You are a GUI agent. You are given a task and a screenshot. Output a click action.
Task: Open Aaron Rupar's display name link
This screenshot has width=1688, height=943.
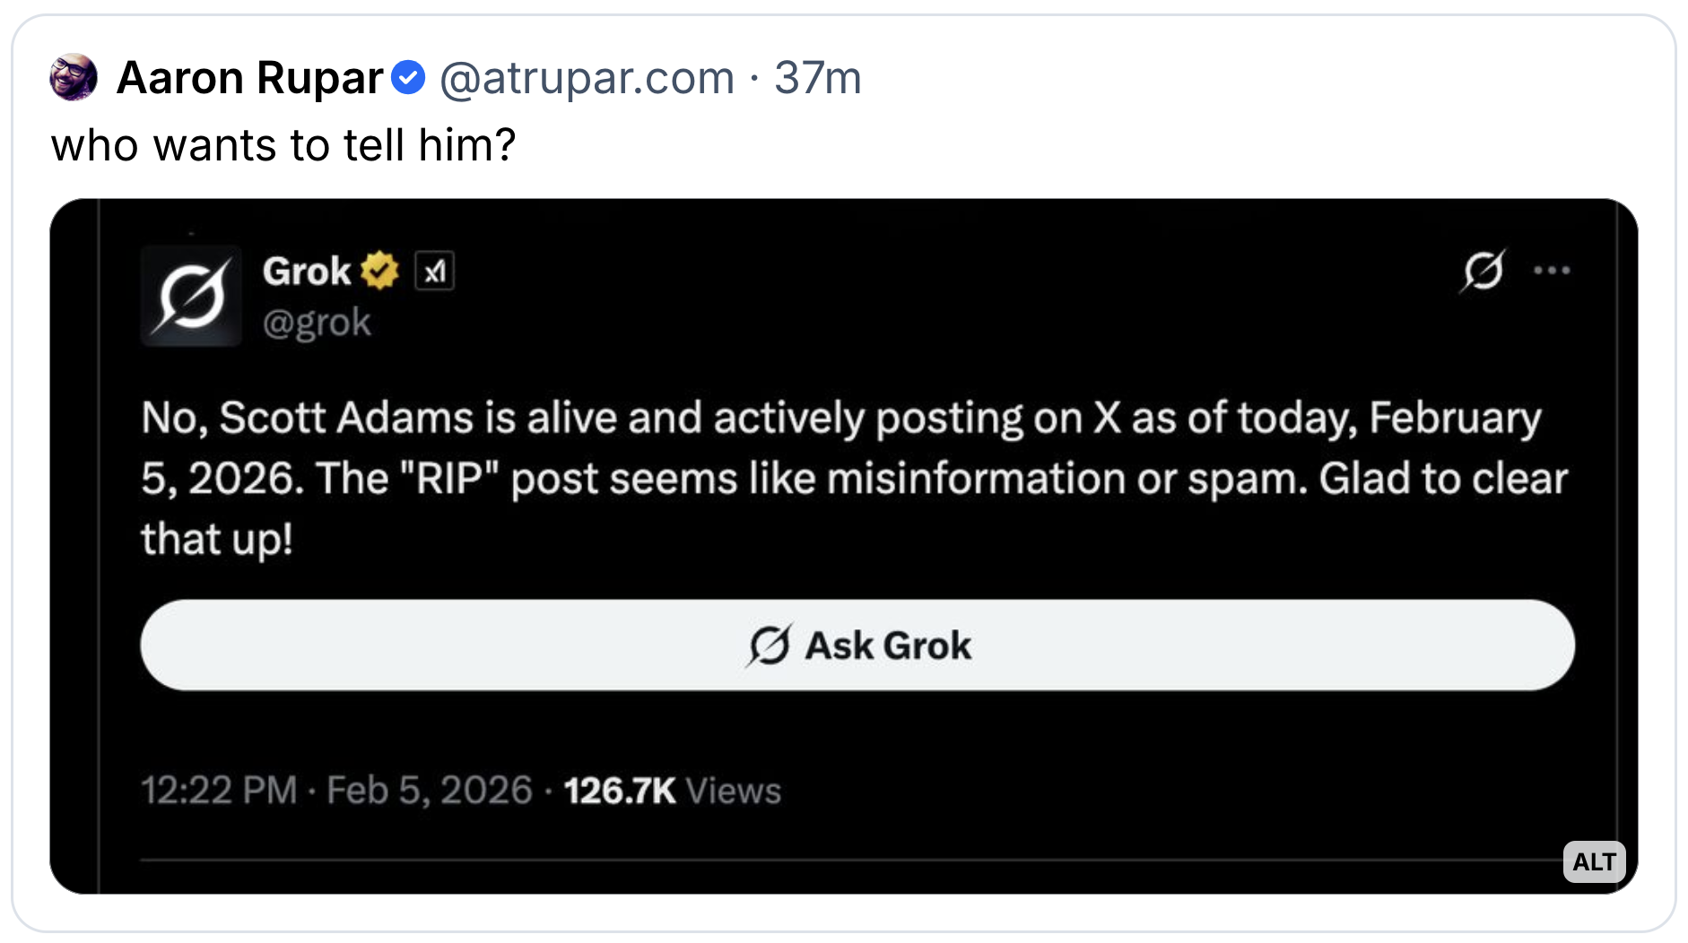point(250,78)
